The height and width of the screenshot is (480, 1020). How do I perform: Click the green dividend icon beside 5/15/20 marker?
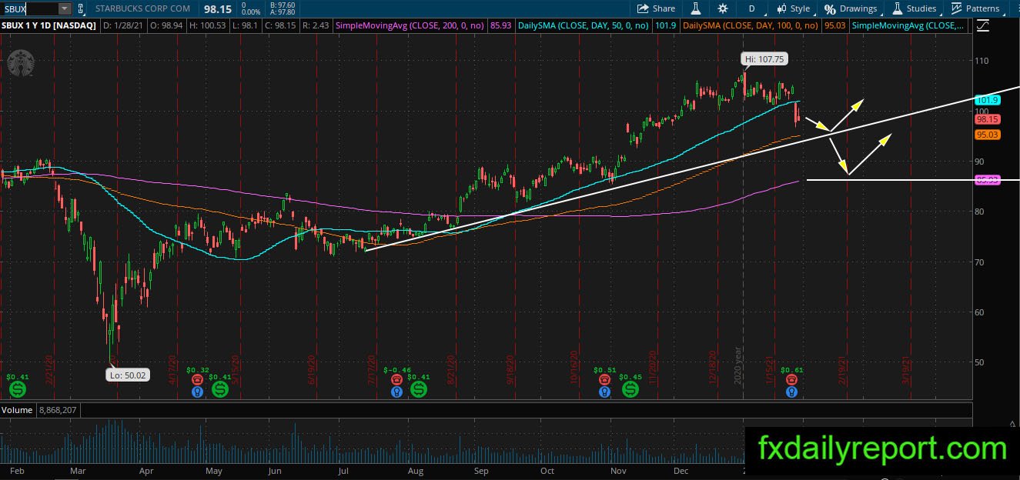pyautogui.click(x=220, y=389)
